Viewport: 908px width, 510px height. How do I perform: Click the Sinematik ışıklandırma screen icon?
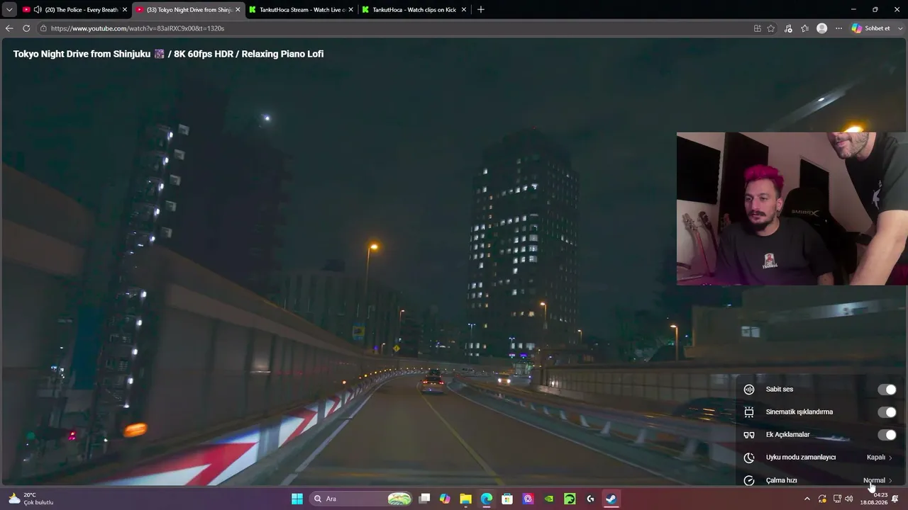click(749, 412)
